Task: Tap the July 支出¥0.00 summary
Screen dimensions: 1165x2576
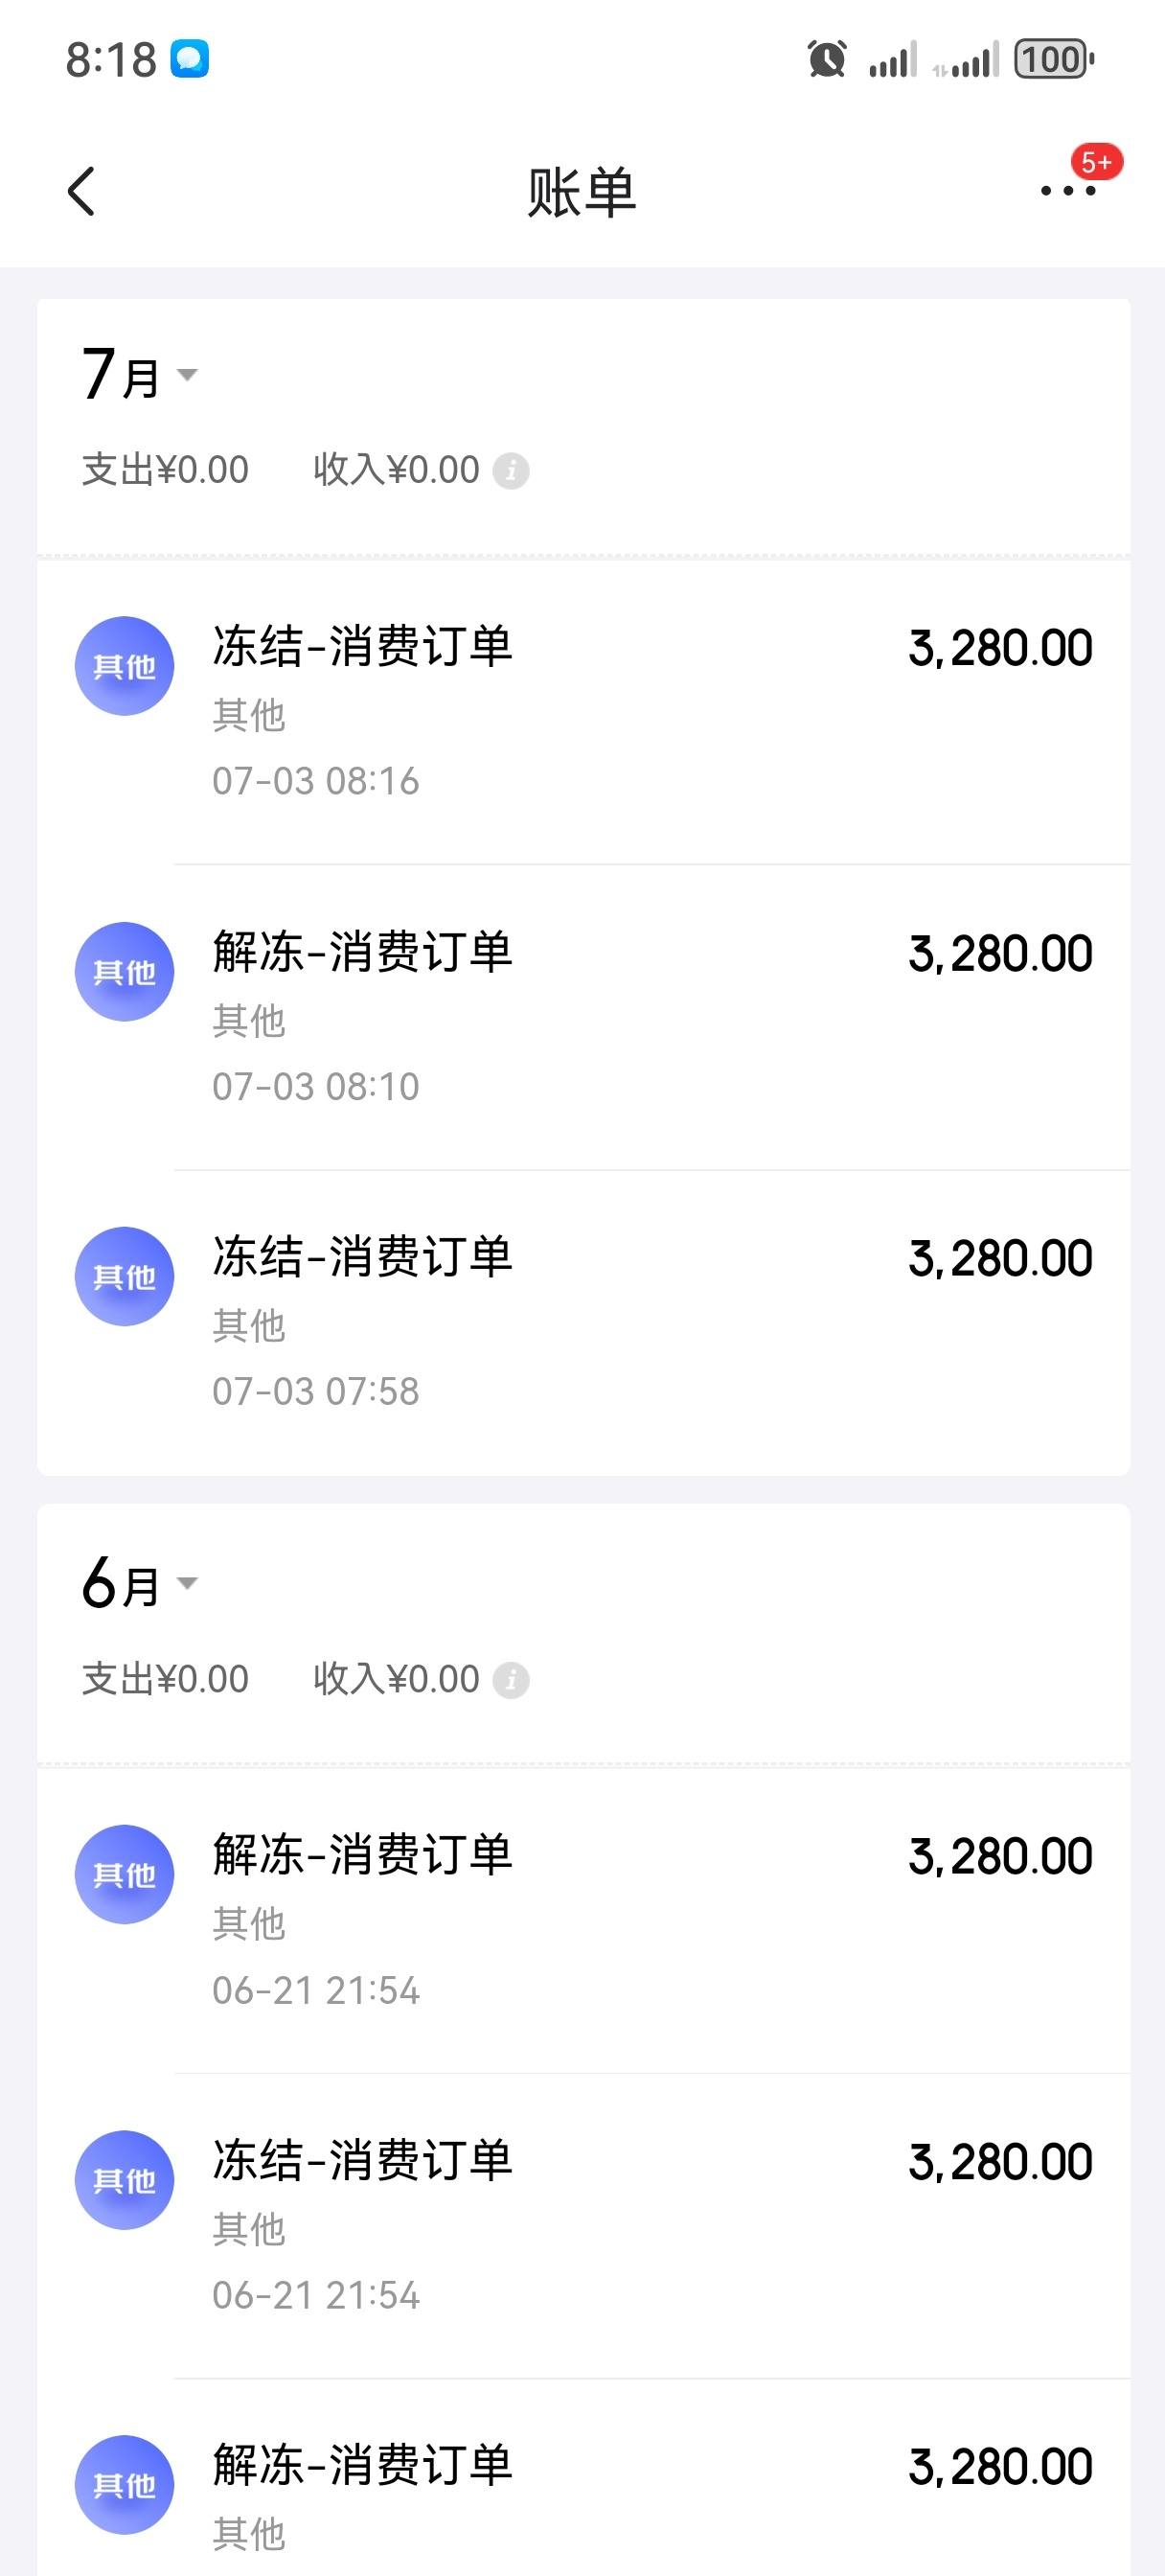Action: [165, 470]
